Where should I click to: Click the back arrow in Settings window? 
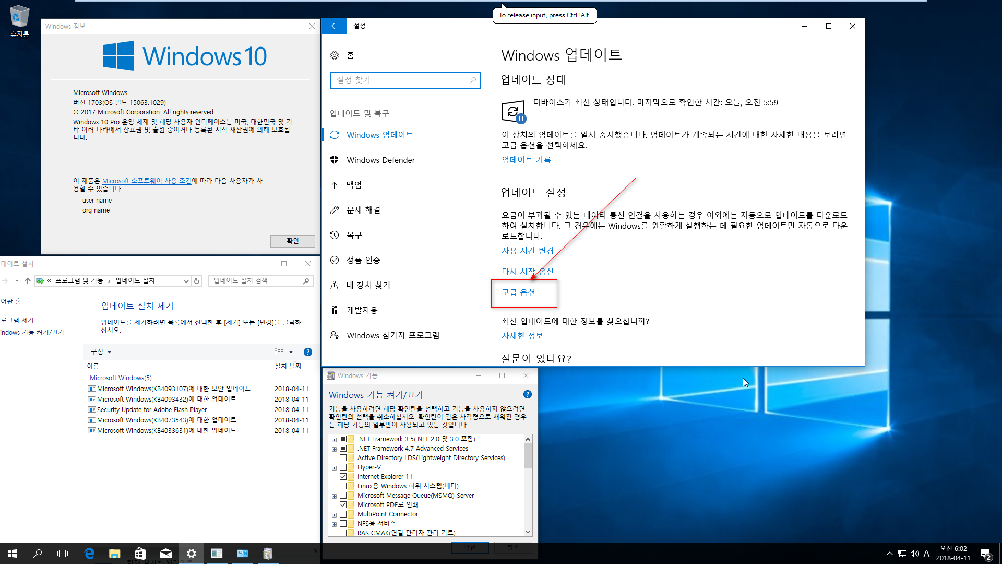(x=335, y=26)
